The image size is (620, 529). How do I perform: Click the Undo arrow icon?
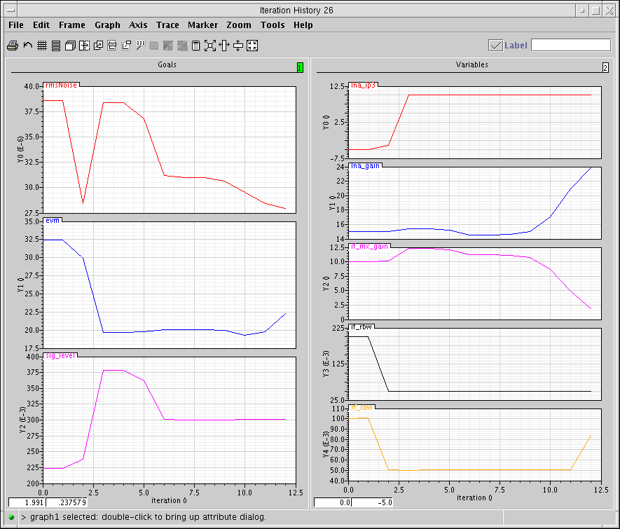tap(27, 46)
